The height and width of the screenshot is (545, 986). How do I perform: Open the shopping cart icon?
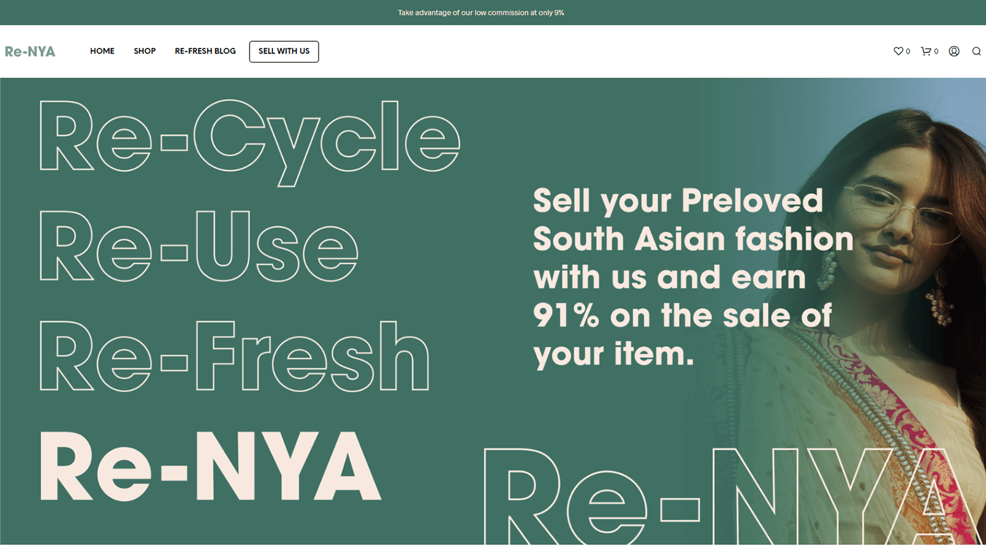(926, 51)
